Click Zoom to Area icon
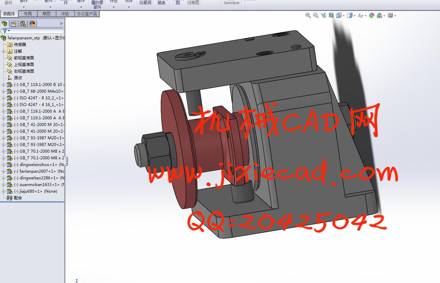Viewport: 440px width, 283px height. pos(316,15)
